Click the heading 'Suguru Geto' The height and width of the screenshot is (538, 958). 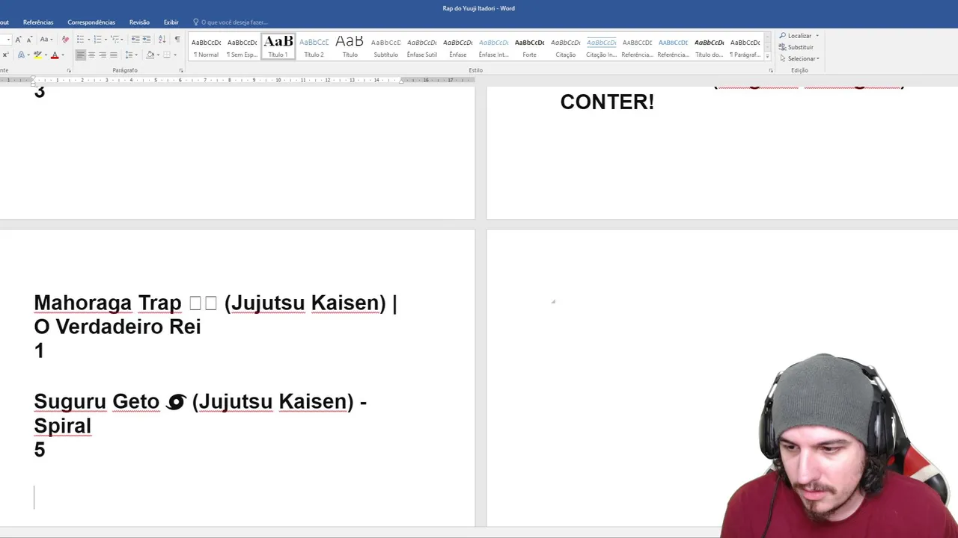click(97, 401)
